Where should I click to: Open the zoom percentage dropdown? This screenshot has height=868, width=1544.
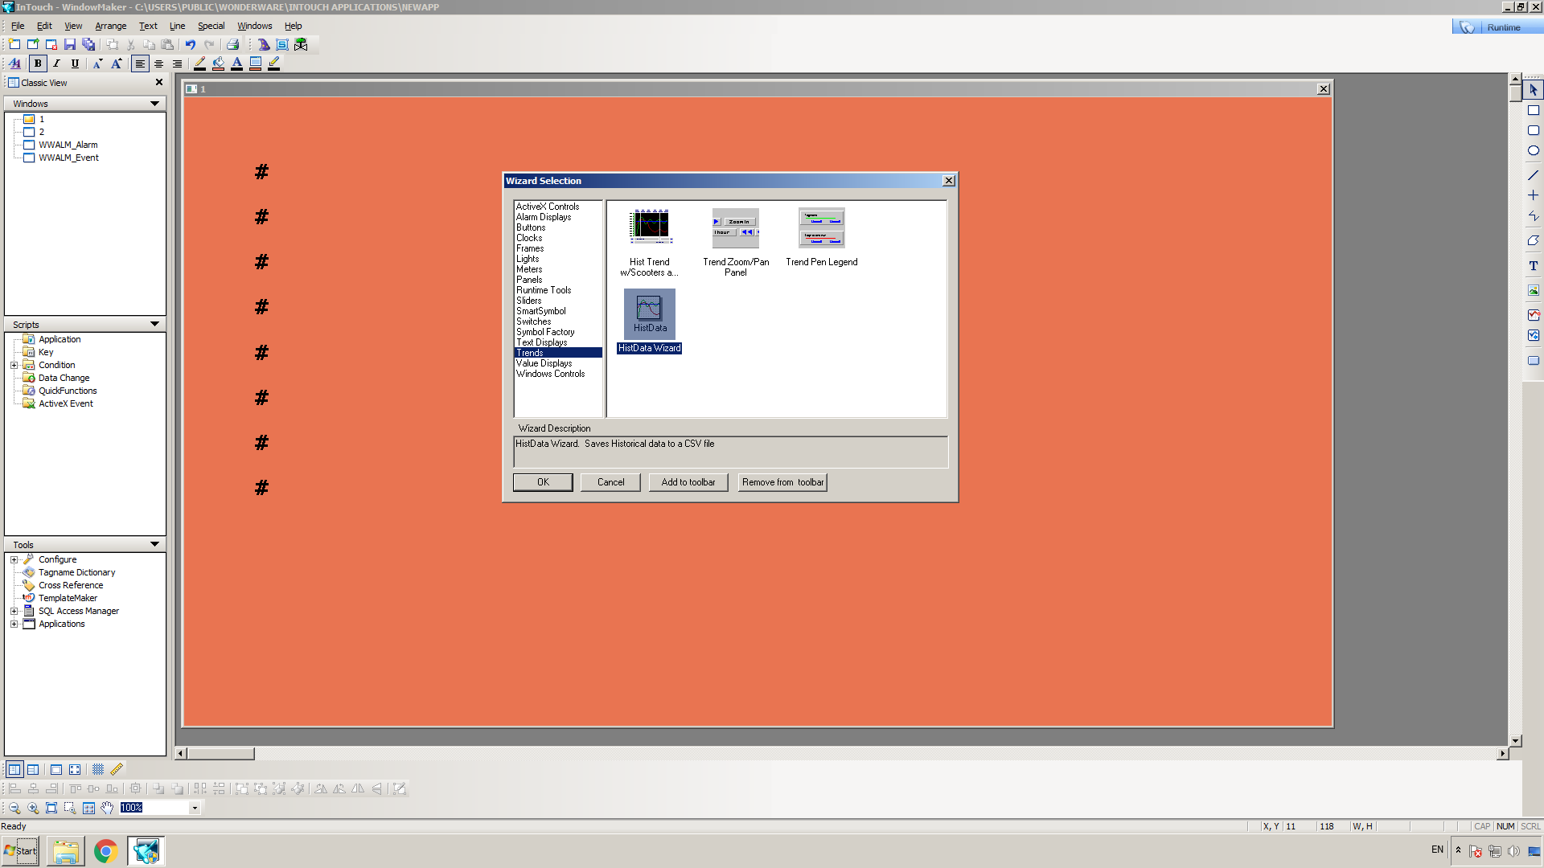(x=195, y=808)
